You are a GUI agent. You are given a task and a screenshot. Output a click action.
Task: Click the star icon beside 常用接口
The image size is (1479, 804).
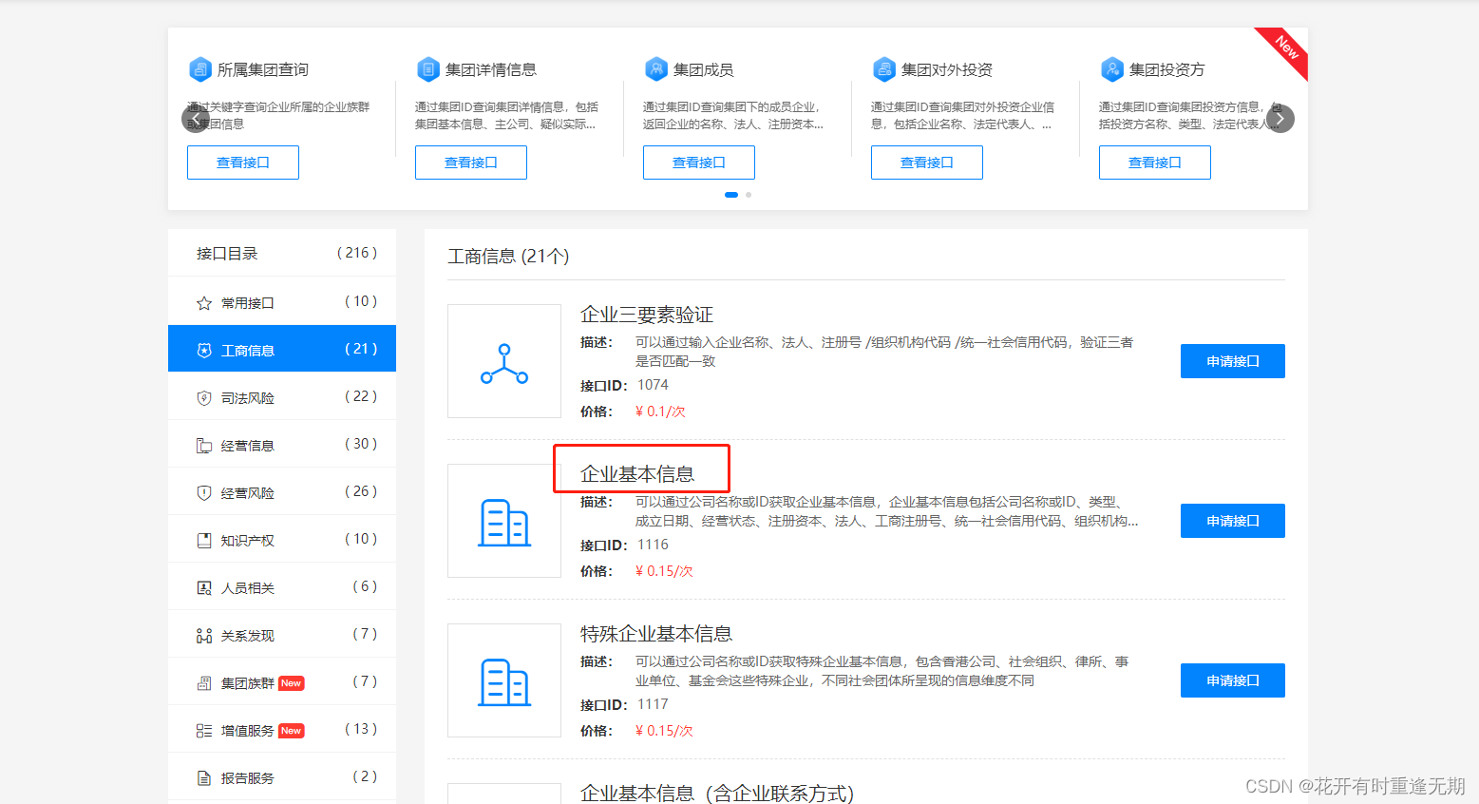[203, 303]
